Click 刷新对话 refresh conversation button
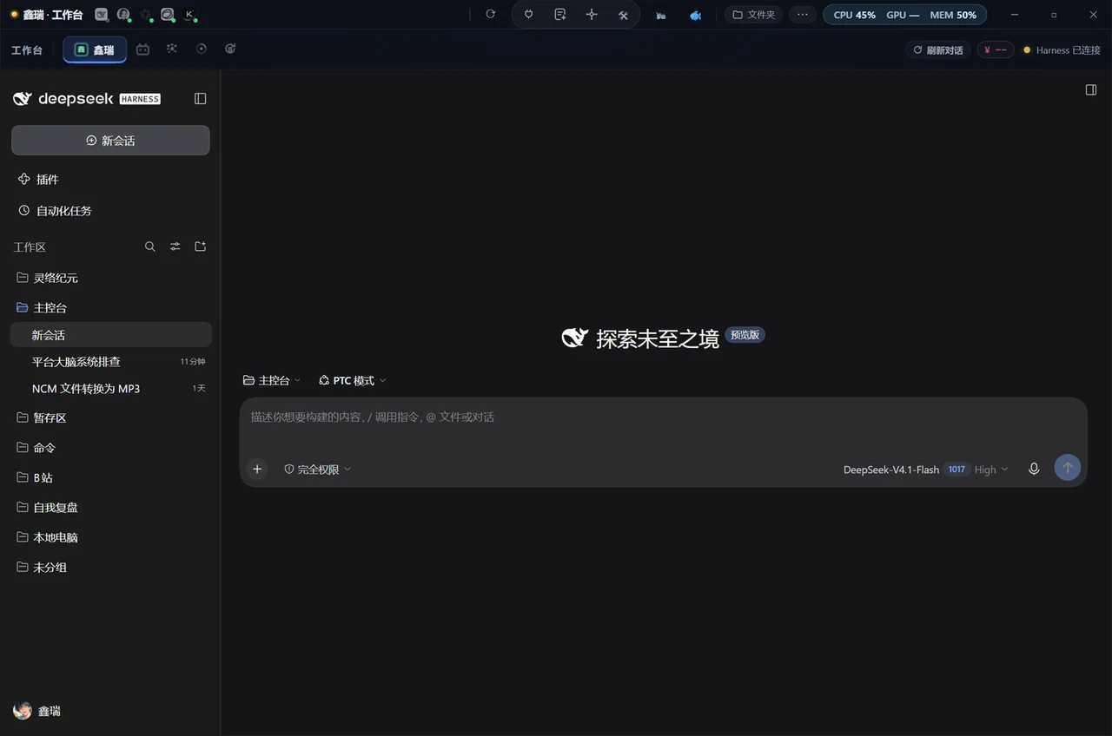Screen dimensions: 1112x736 [938, 50]
